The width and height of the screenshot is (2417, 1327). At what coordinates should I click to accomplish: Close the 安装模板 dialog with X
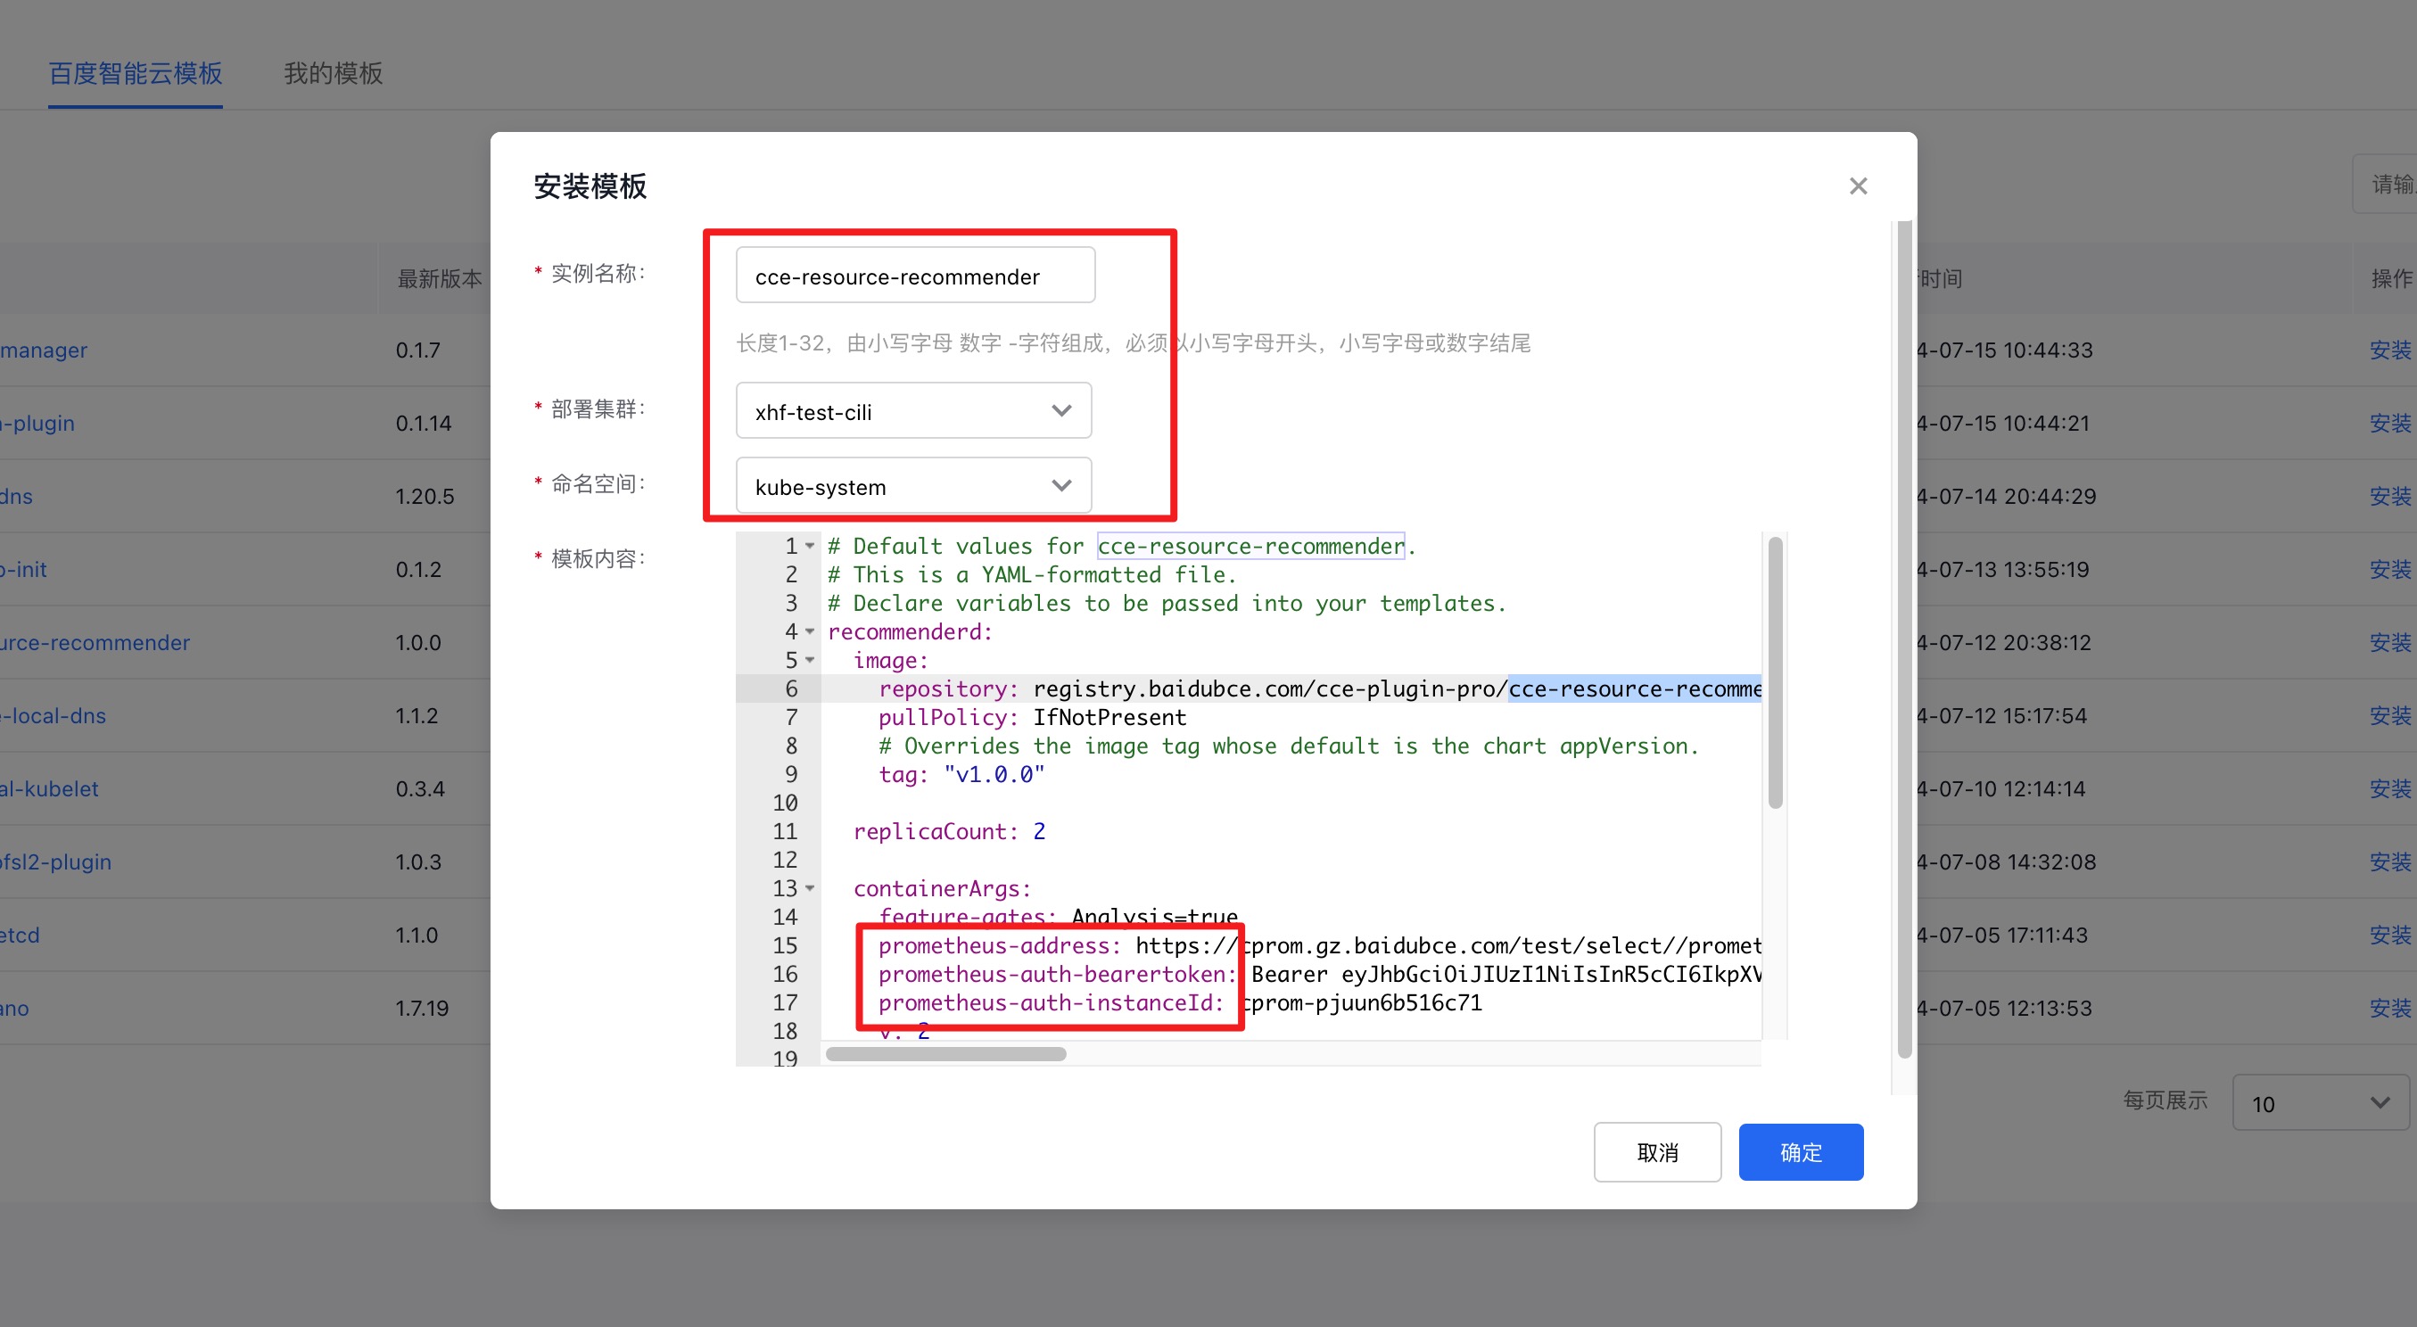point(1858,185)
